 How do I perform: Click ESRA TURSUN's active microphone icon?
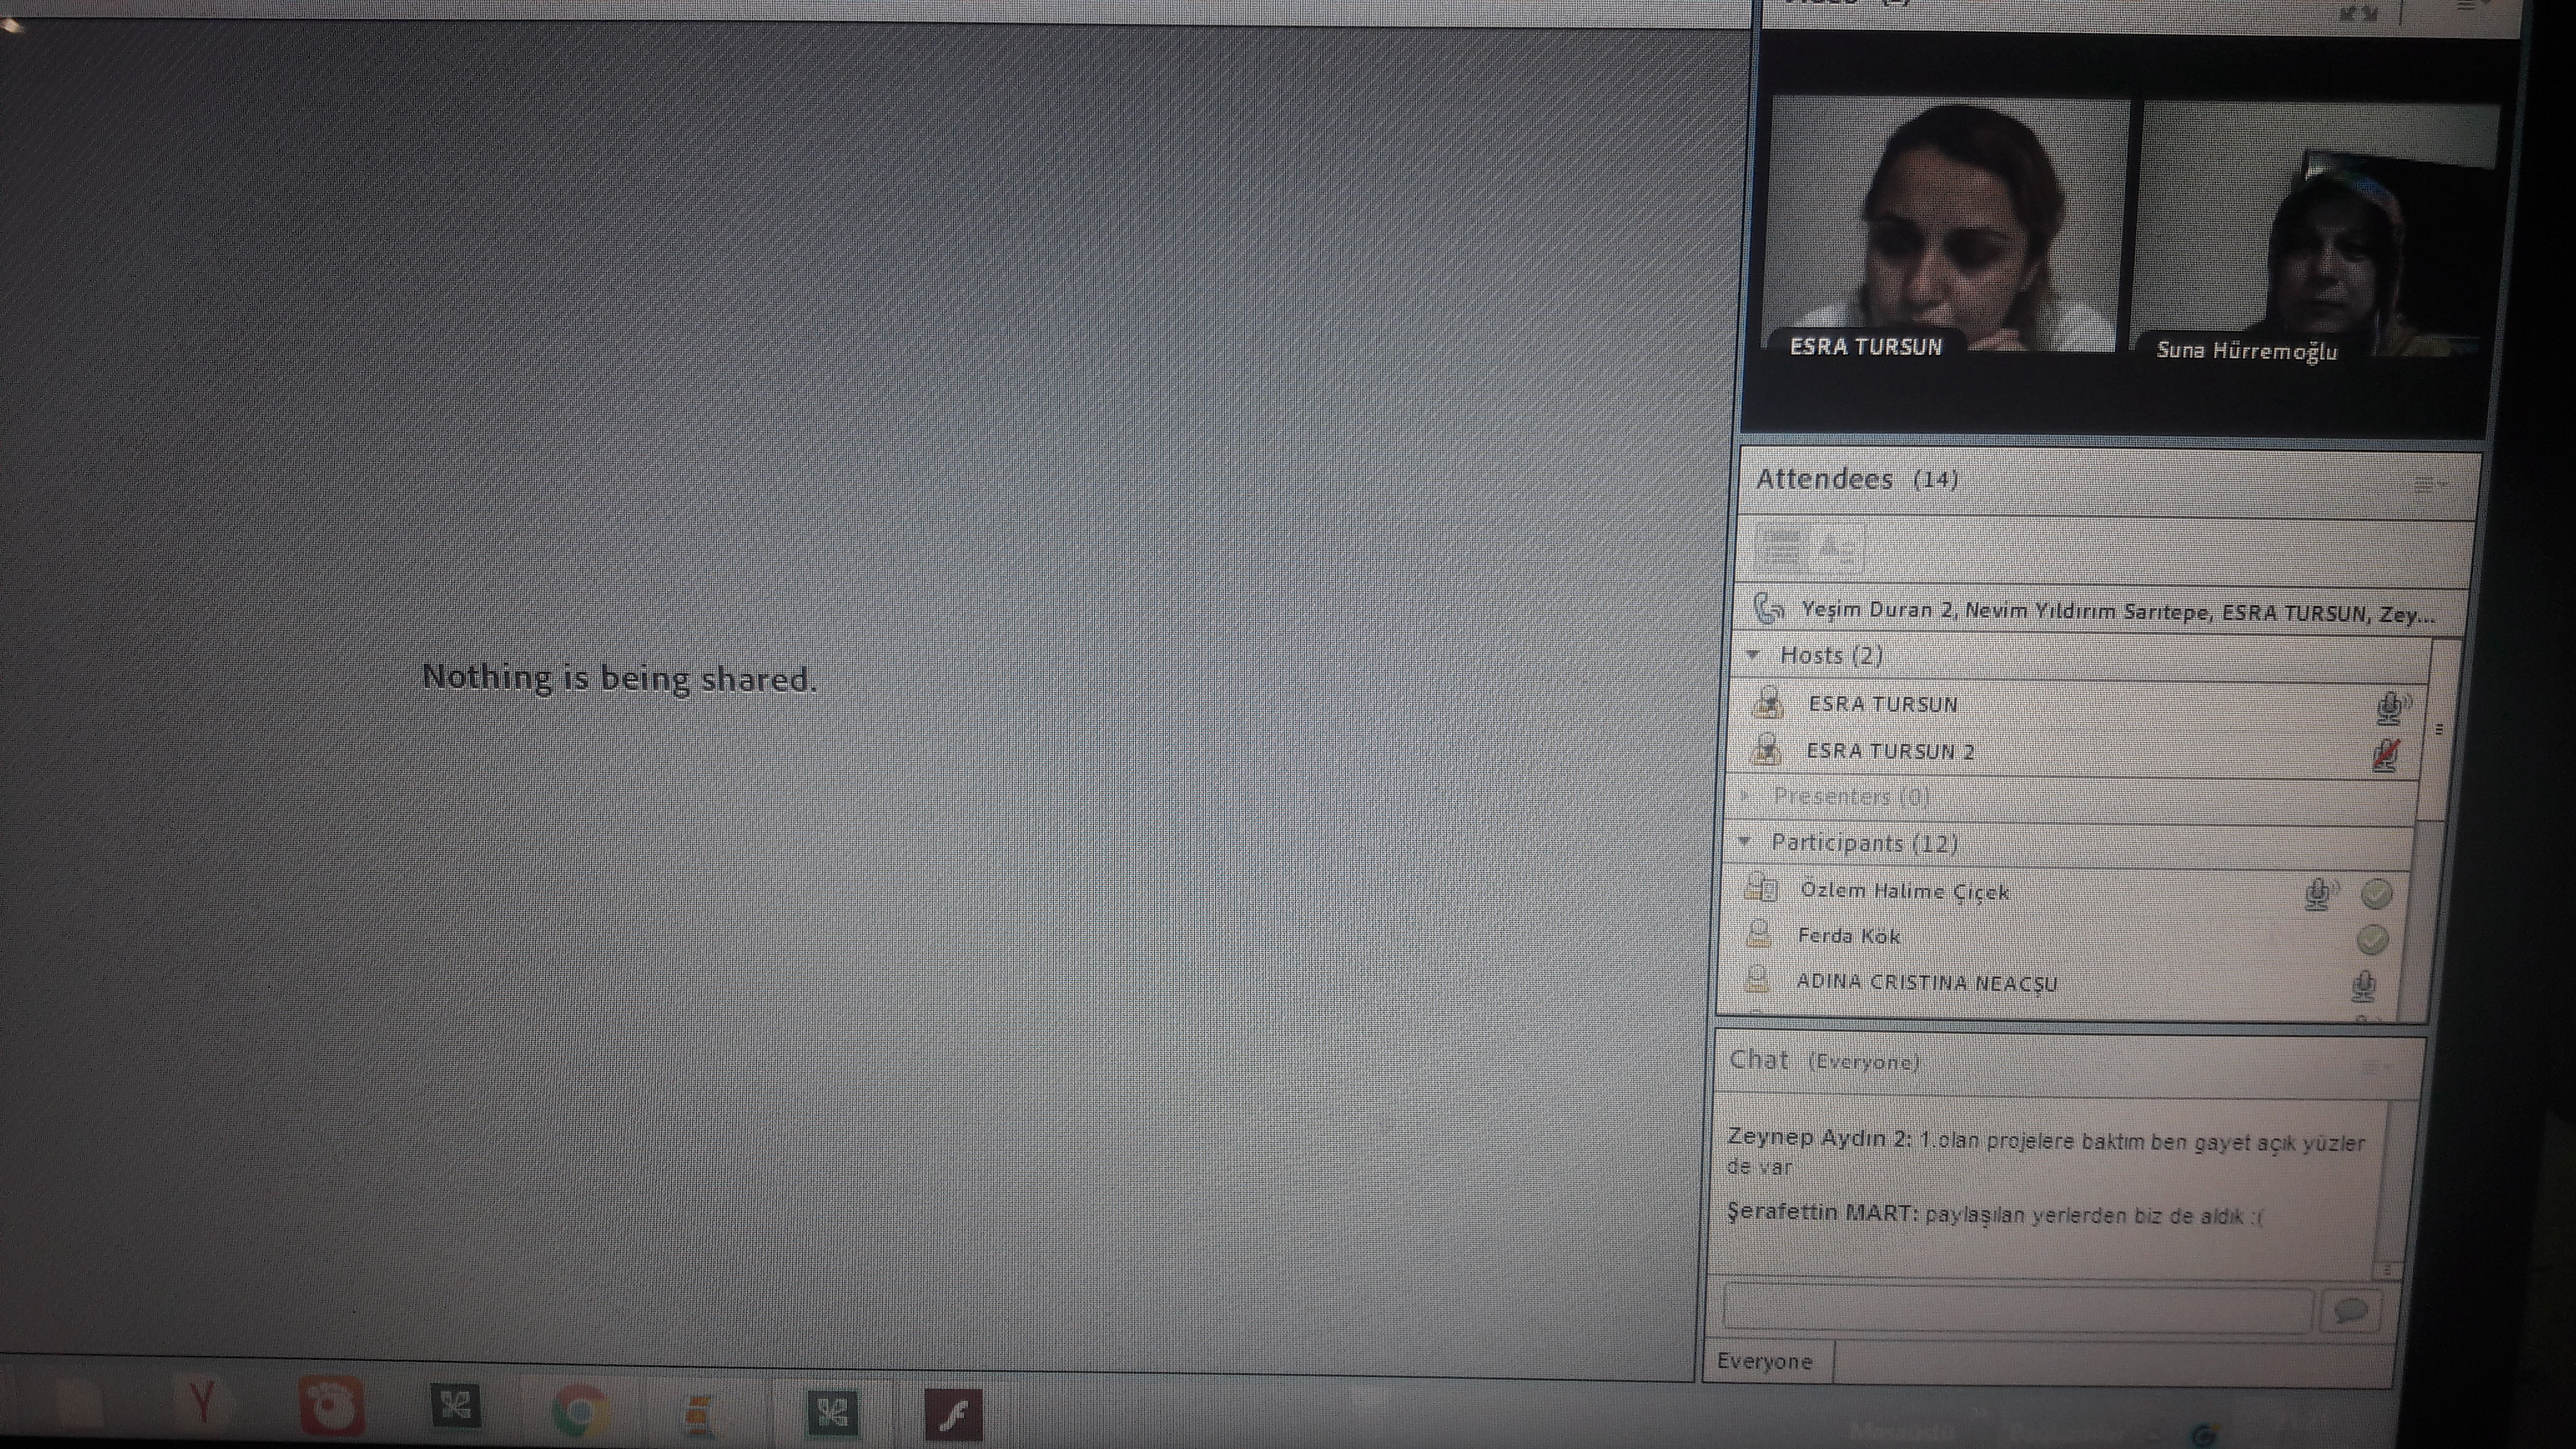pyautogui.click(x=2389, y=707)
